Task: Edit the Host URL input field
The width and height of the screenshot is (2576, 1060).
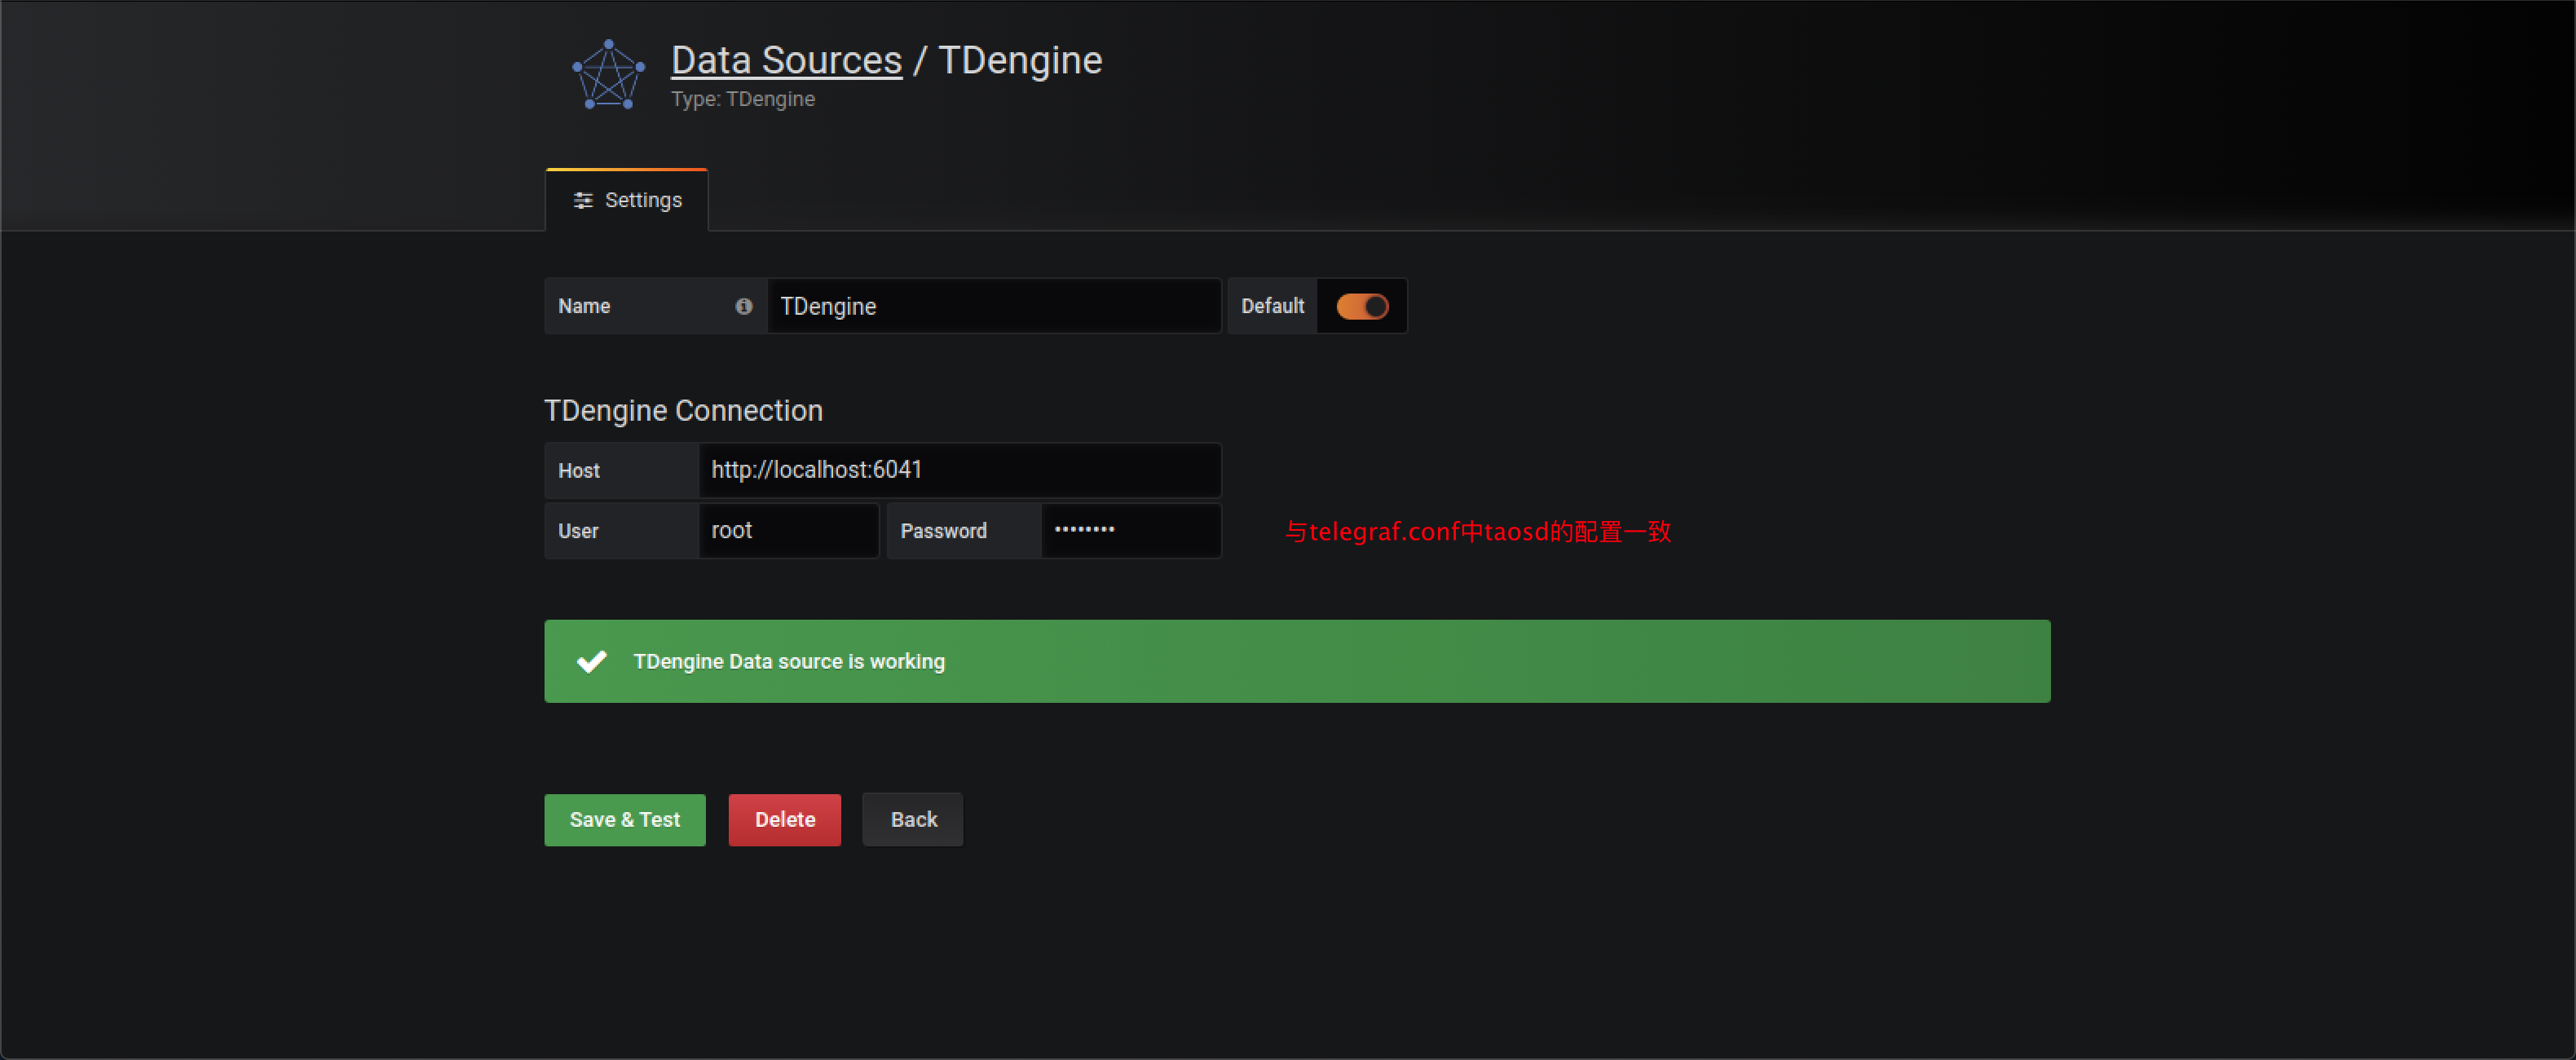Action: 960,470
